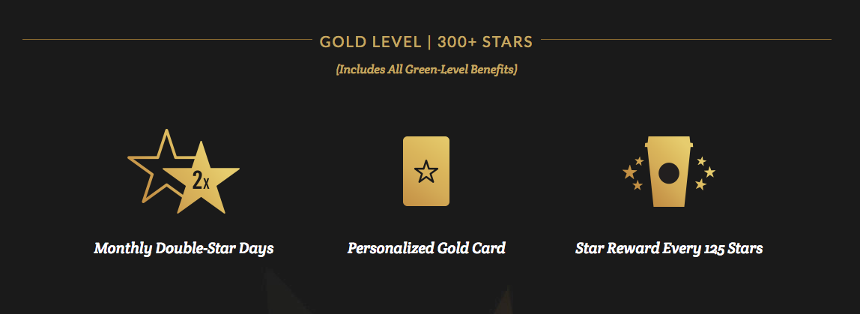Click the vertical bar separator in the heading

pyautogui.click(x=429, y=42)
